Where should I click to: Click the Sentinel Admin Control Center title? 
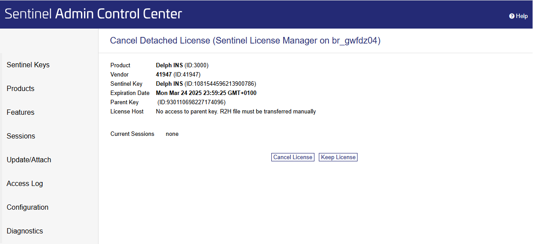pos(93,14)
